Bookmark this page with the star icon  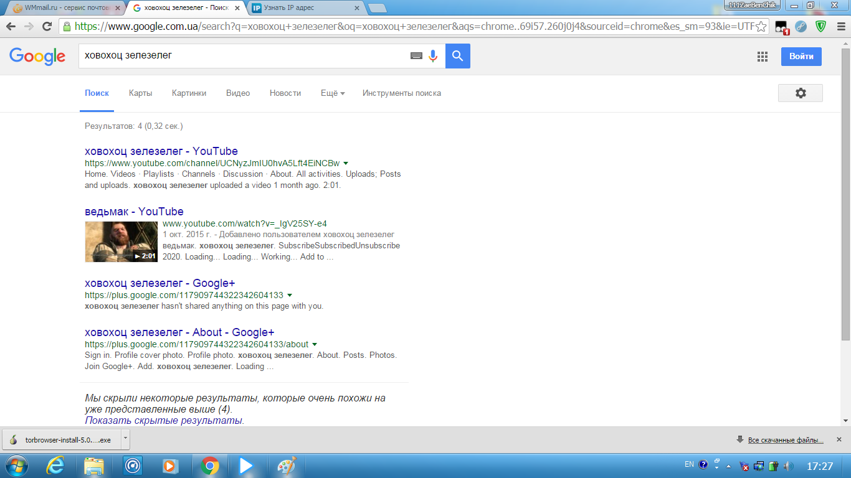761,27
